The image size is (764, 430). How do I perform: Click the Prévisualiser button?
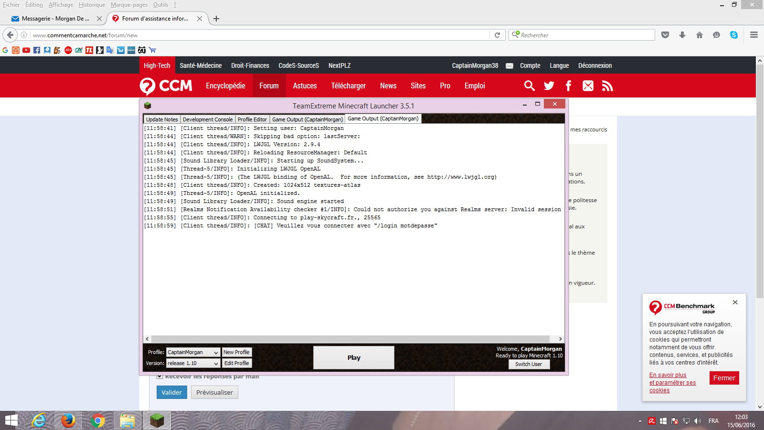(214, 392)
